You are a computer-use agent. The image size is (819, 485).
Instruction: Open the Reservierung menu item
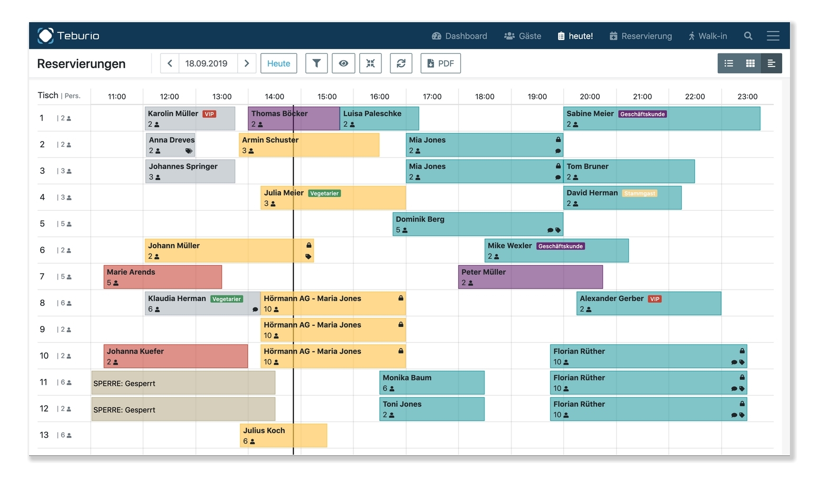pyautogui.click(x=640, y=36)
